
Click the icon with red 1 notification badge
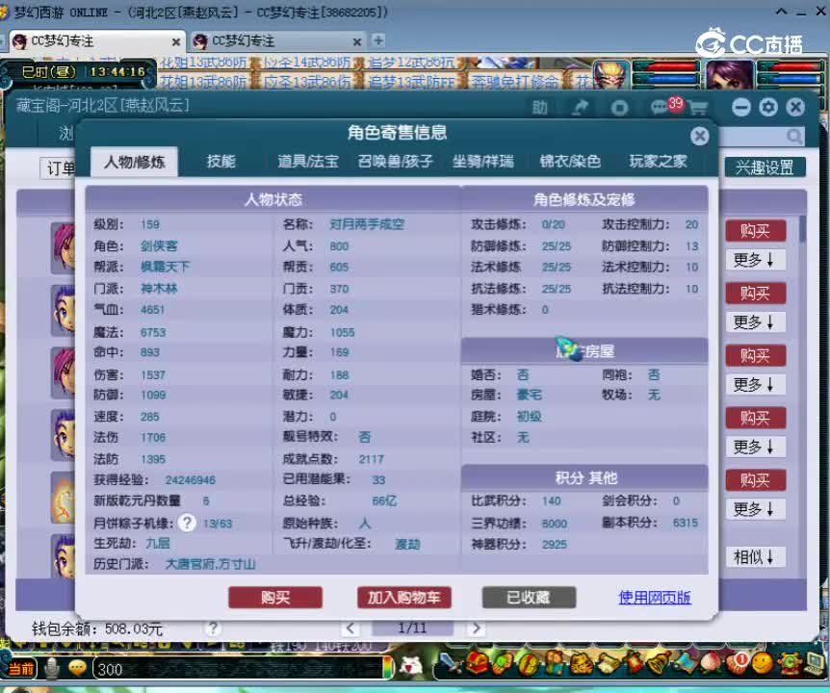click(x=737, y=663)
